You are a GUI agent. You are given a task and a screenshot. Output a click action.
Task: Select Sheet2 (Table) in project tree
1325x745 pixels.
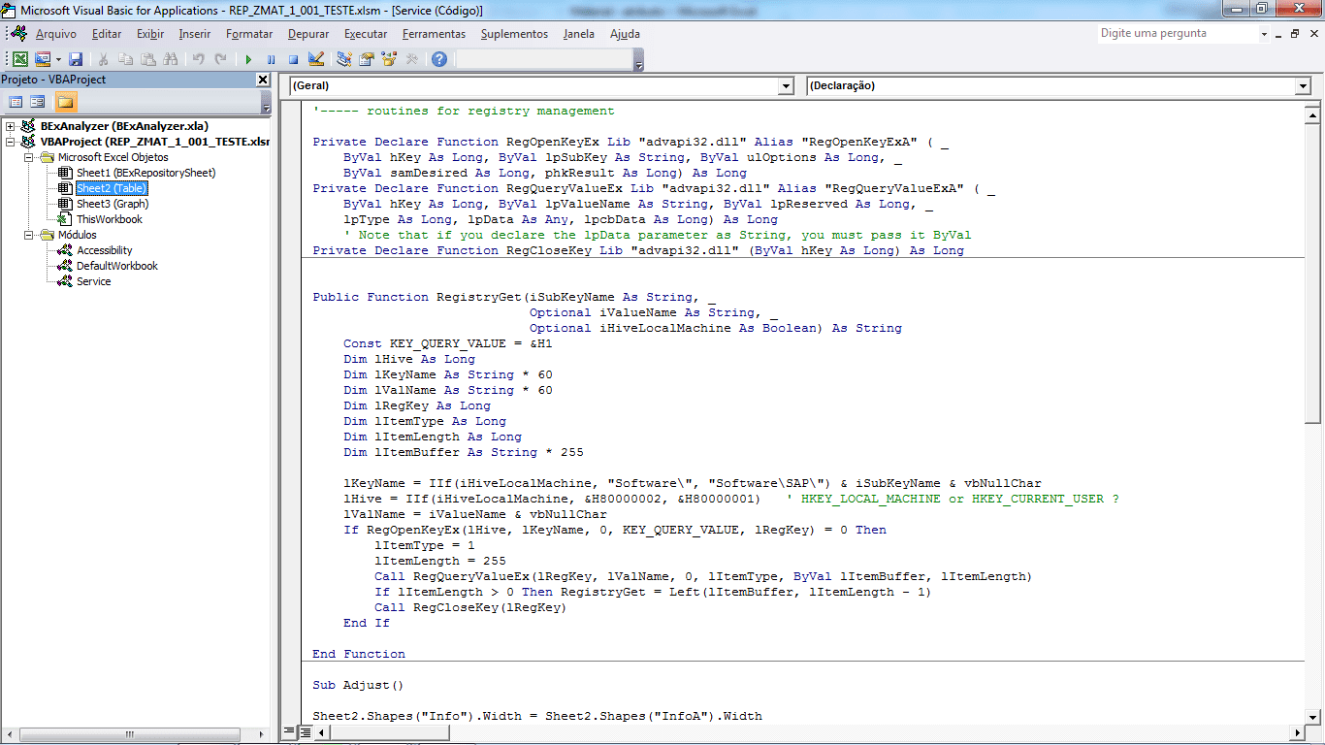112,188
